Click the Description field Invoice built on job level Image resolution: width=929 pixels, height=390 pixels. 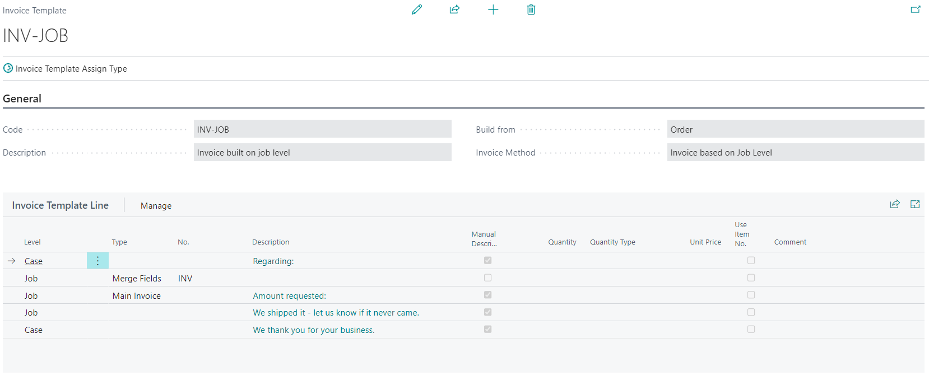point(323,152)
